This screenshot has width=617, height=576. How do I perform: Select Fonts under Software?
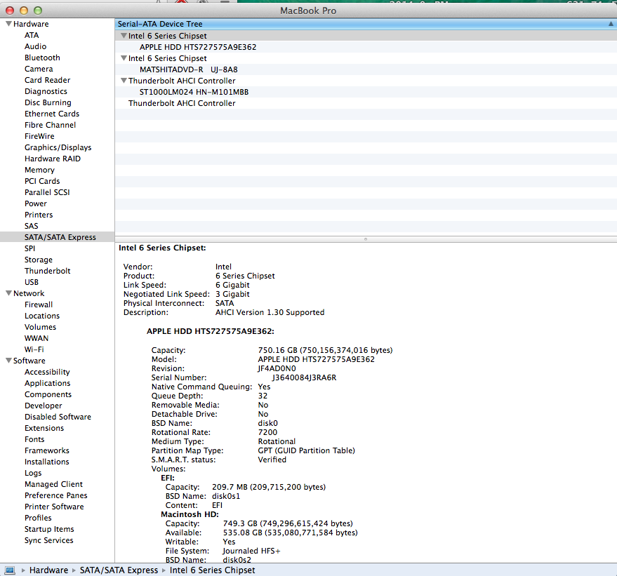tap(34, 438)
